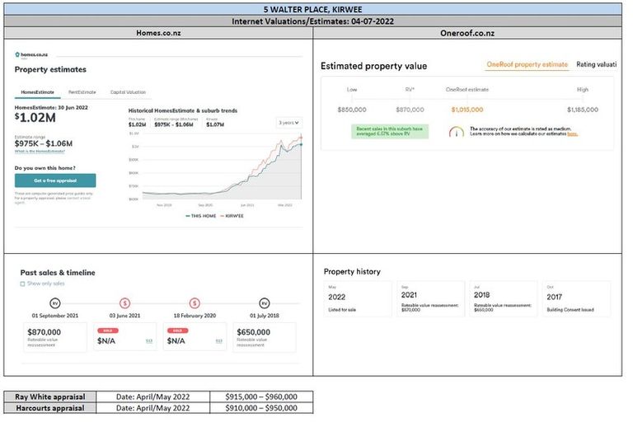633x422 pixels.
Task: Tick the Show only sales checkbox
Action: [x=22, y=284]
